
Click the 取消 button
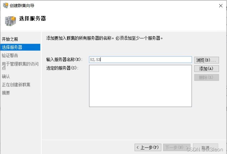coord(206,147)
